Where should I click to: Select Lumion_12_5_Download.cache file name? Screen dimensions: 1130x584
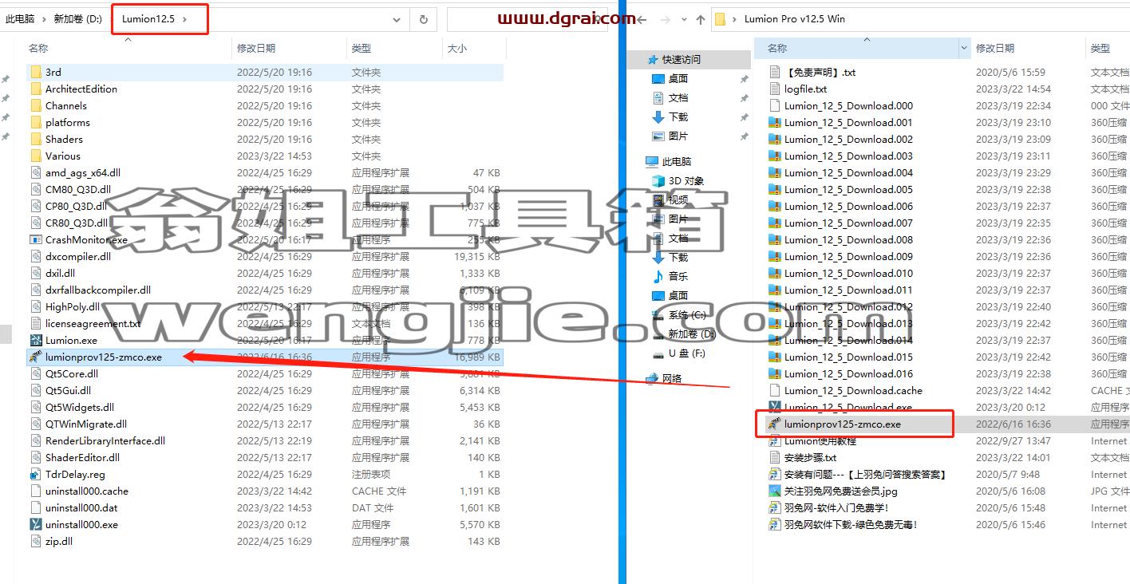pyautogui.click(x=853, y=390)
